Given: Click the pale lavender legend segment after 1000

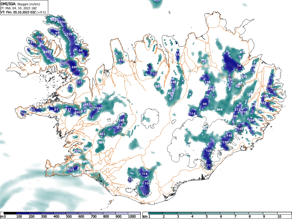Looking at the screenshot, I should coord(134,213).
